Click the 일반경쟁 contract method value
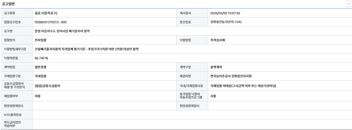The image size is (352, 130). click(41, 67)
